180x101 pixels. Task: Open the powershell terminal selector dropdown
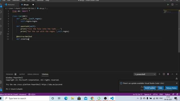145,74
